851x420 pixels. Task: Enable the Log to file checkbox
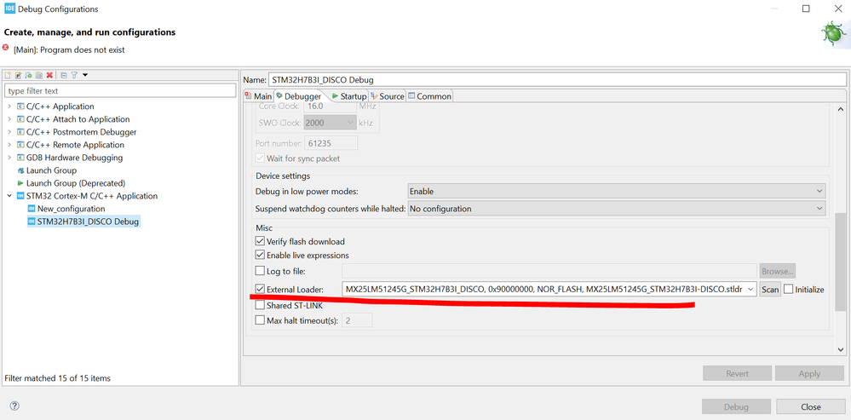[260, 271]
